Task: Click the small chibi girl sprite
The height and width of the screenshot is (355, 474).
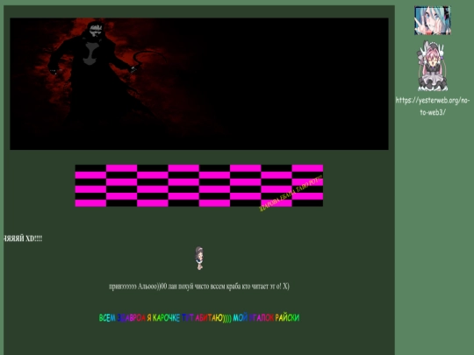Action: pyautogui.click(x=199, y=259)
